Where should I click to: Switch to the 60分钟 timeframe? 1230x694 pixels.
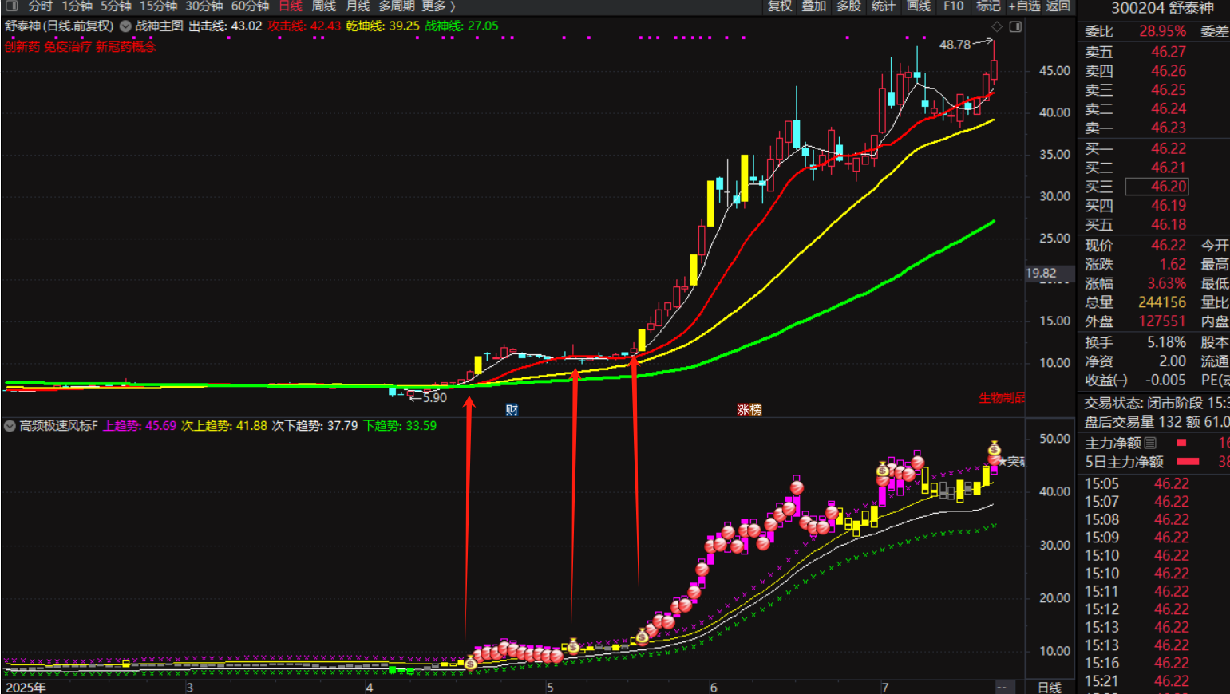[250, 6]
